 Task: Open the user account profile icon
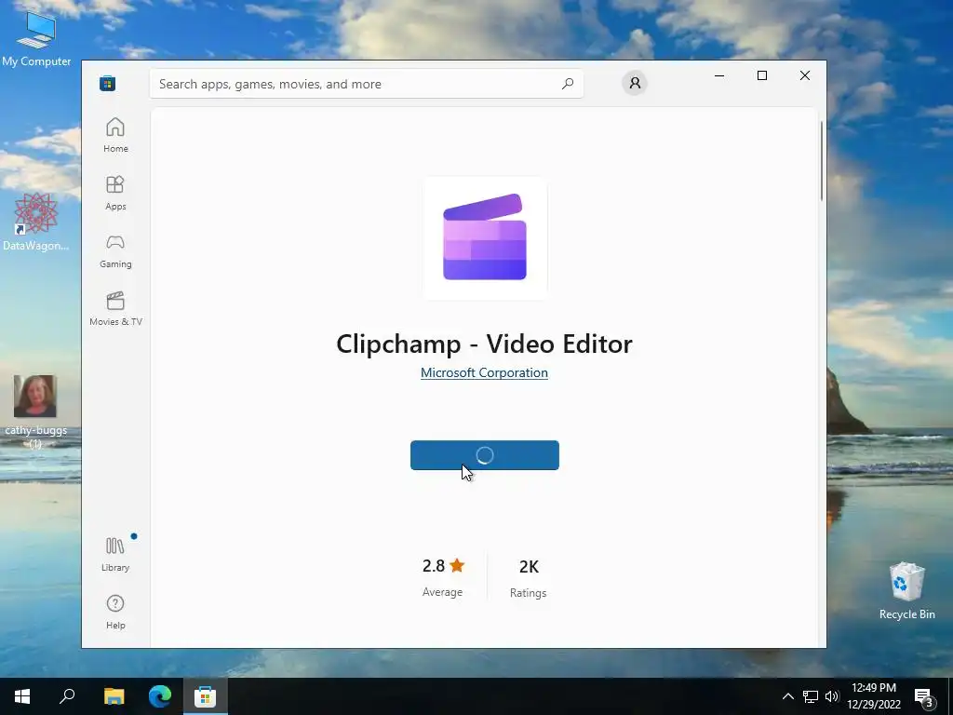pyautogui.click(x=635, y=83)
